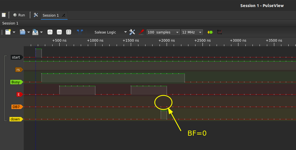Viewport: 296px width, 150px height.
Task: Click +3000 ns ruler mark
Action: (x=238, y=41)
